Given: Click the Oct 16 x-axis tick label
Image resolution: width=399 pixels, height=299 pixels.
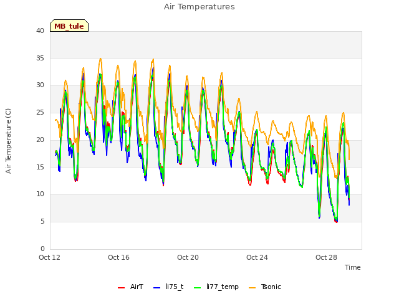Looking at the screenshot, I should click(x=118, y=257).
